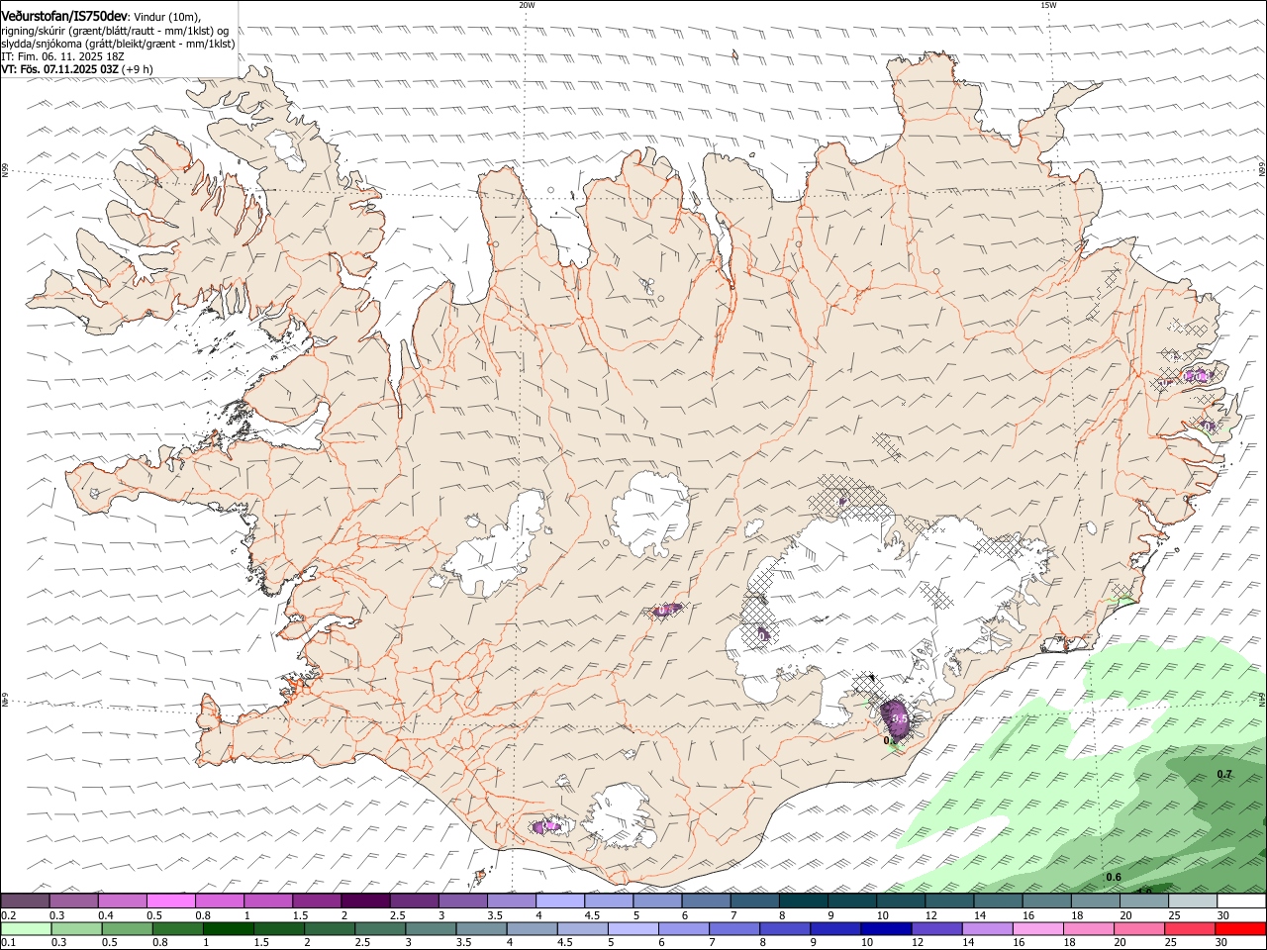
Task: Pick the upper legend swatch between 12 and 14
Action: click(x=950, y=902)
